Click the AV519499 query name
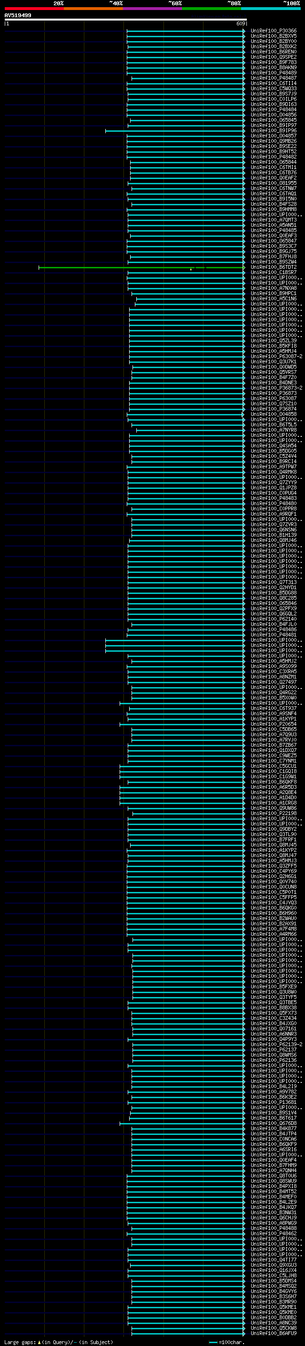The image size is (305, 1346). pos(18,15)
